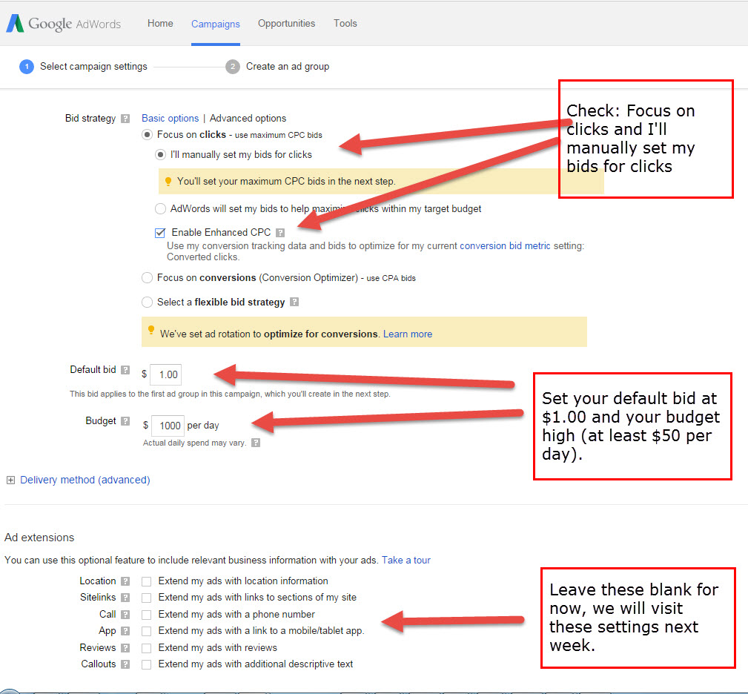Click help icon next to Sitelinks
The width and height of the screenshot is (748, 694).
[125, 598]
